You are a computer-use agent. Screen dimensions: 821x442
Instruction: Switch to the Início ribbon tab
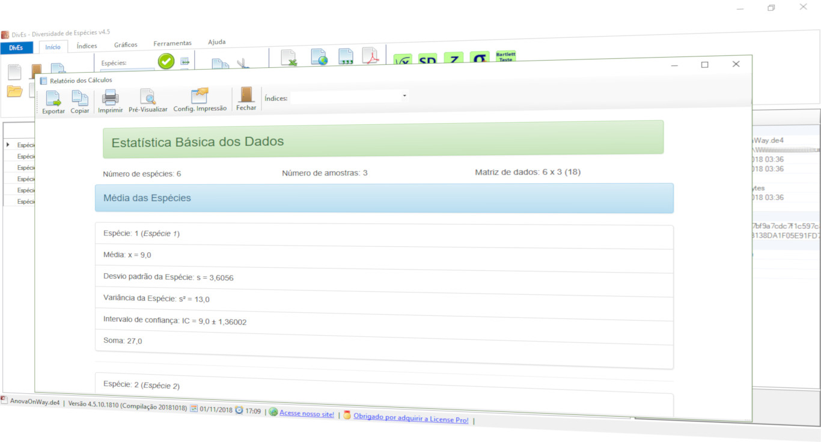[53, 47]
